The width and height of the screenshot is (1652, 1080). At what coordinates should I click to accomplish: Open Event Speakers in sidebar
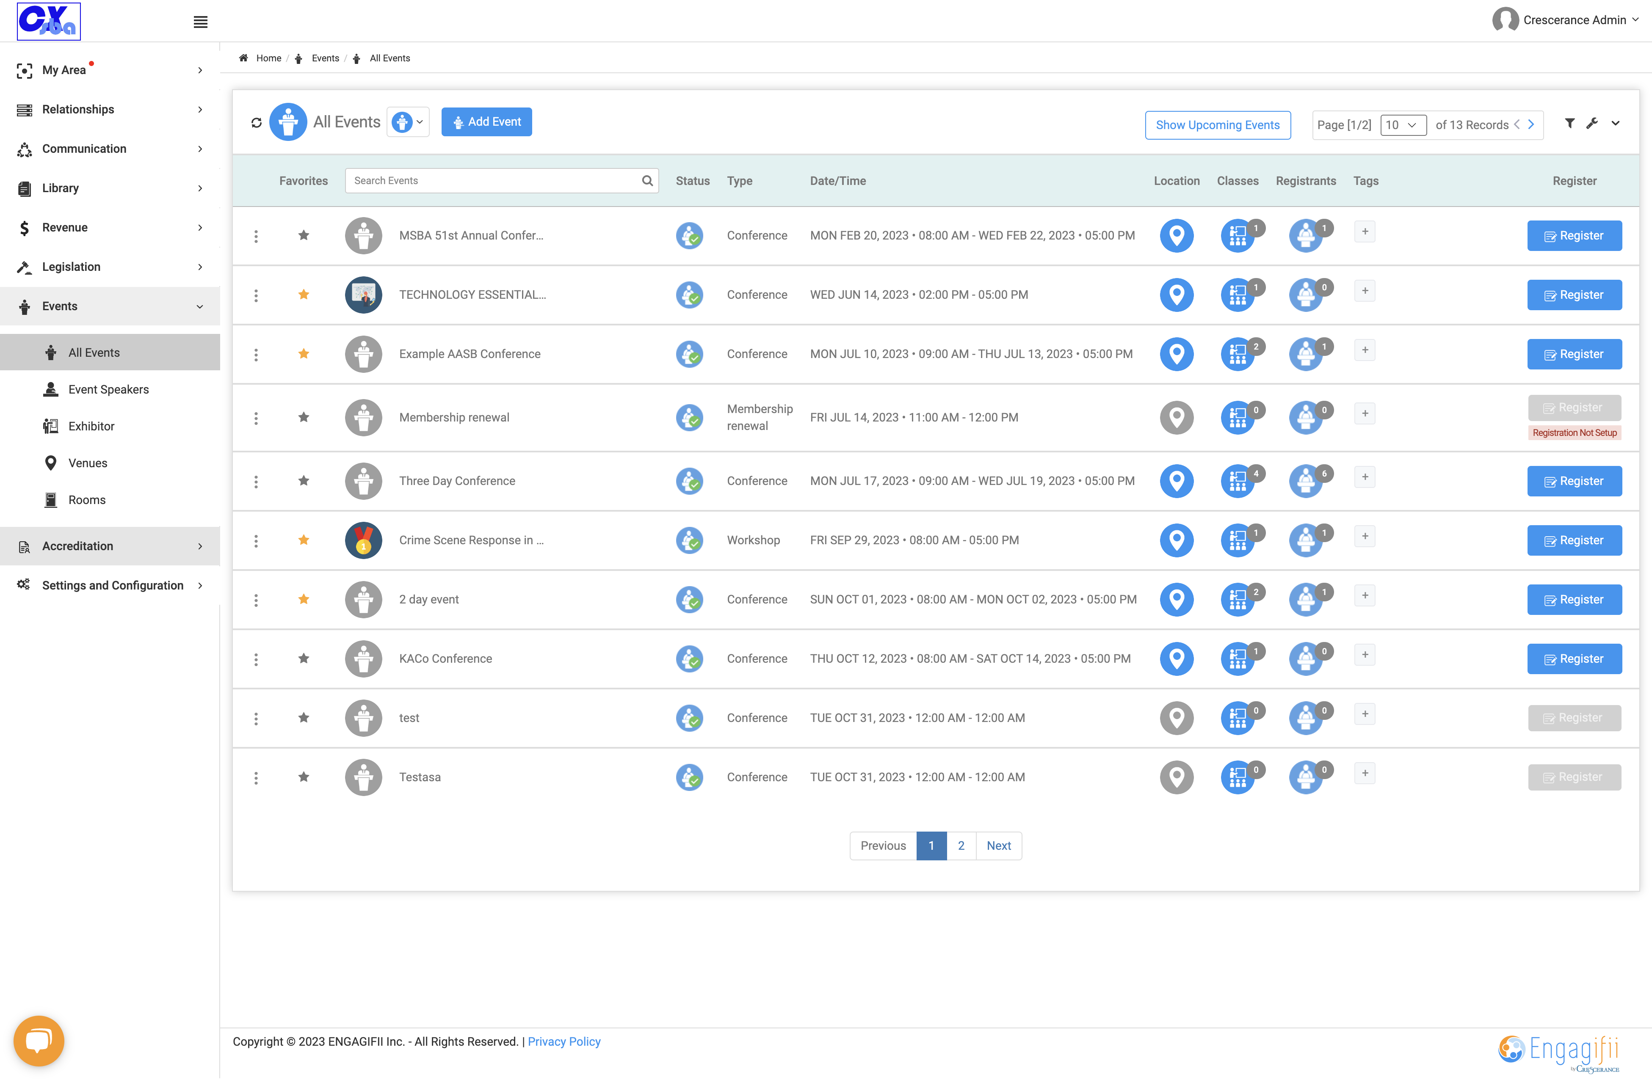coord(109,389)
